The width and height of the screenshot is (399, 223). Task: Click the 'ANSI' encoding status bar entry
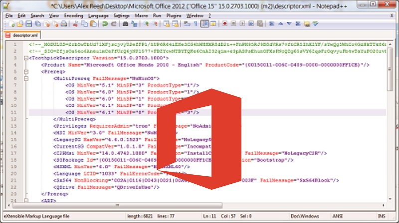tap(338, 216)
